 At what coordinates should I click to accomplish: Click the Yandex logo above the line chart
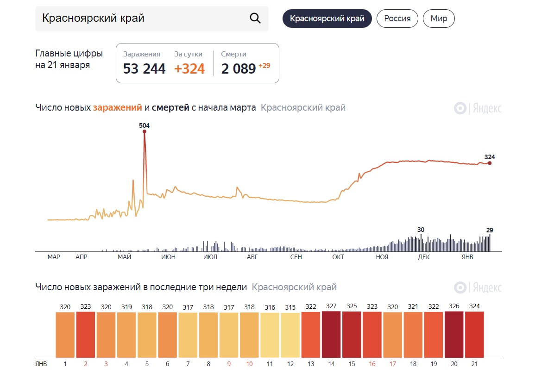(x=478, y=108)
